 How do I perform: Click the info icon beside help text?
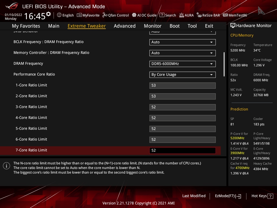(6, 166)
